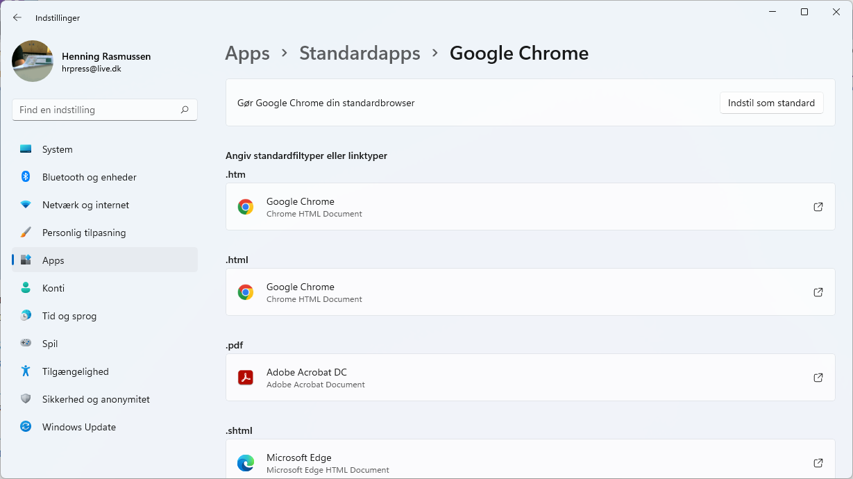Click the Bluetooth og enheder icon
Viewport: 853px width, 479px height.
(25, 177)
